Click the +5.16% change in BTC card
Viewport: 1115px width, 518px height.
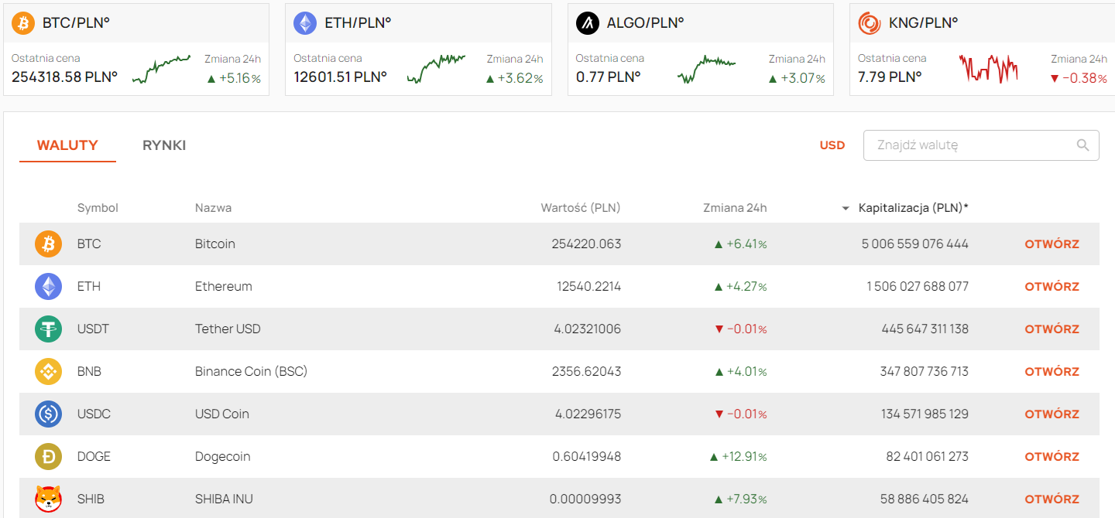(x=234, y=78)
